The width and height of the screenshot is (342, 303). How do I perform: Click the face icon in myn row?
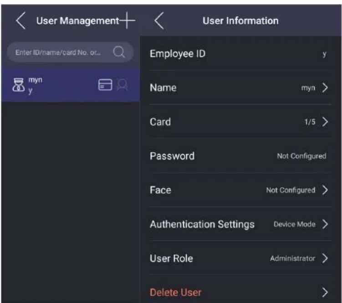[x=122, y=85]
